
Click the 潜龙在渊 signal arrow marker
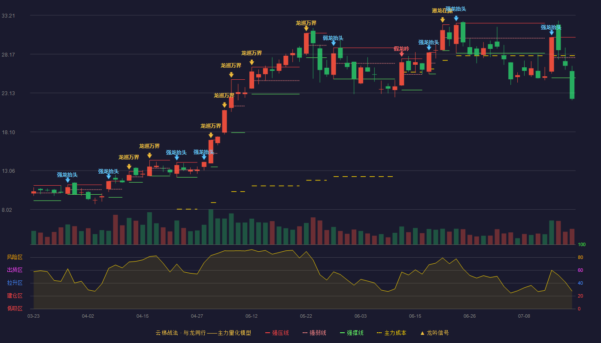pyautogui.click(x=442, y=20)
